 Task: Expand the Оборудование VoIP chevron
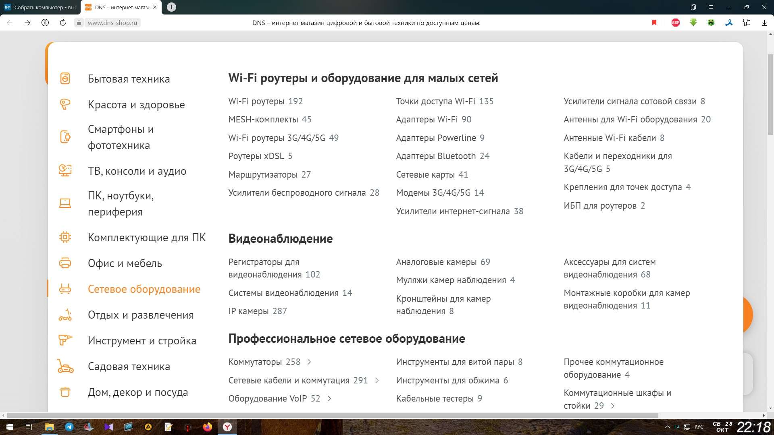329,399
